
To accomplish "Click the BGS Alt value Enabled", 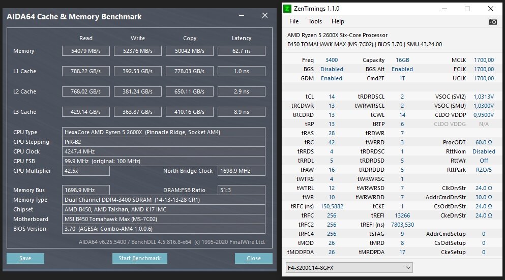I will pos(402,69).
